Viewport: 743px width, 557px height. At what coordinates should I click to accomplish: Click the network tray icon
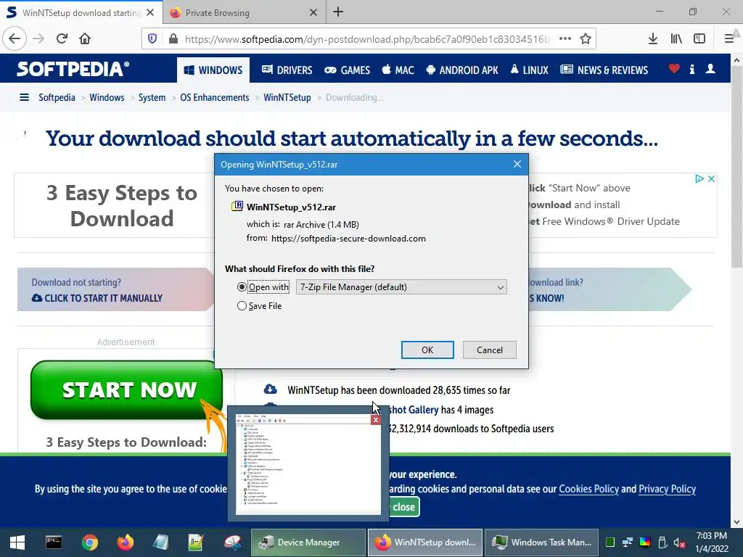(628, 542)
